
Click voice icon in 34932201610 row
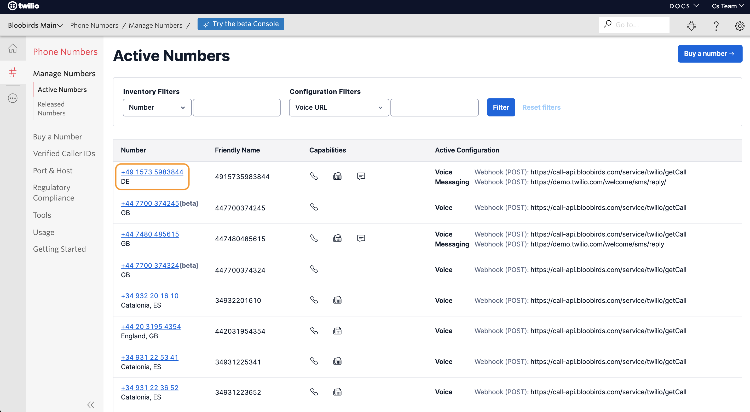click(x=314, y=300)
